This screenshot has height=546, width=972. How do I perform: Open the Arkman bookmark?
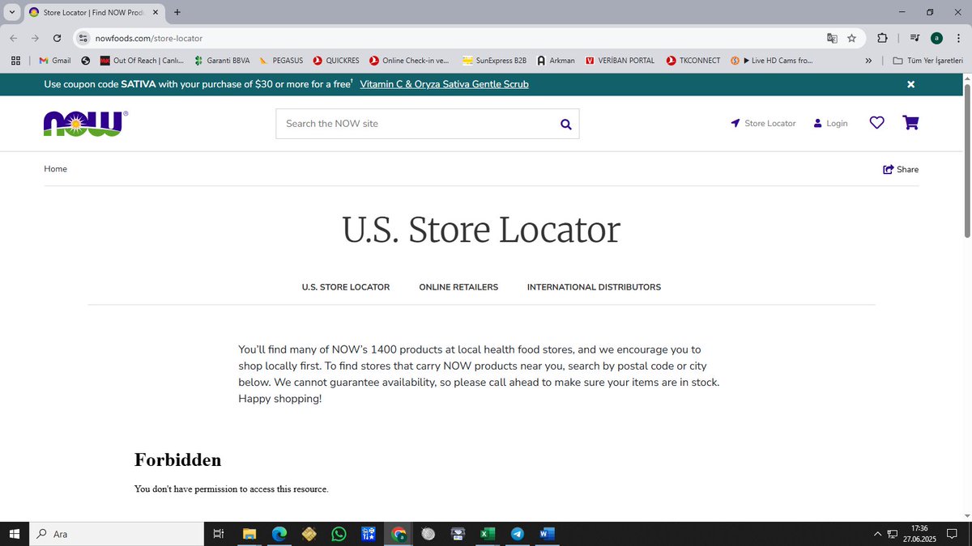tap(556, 61)
